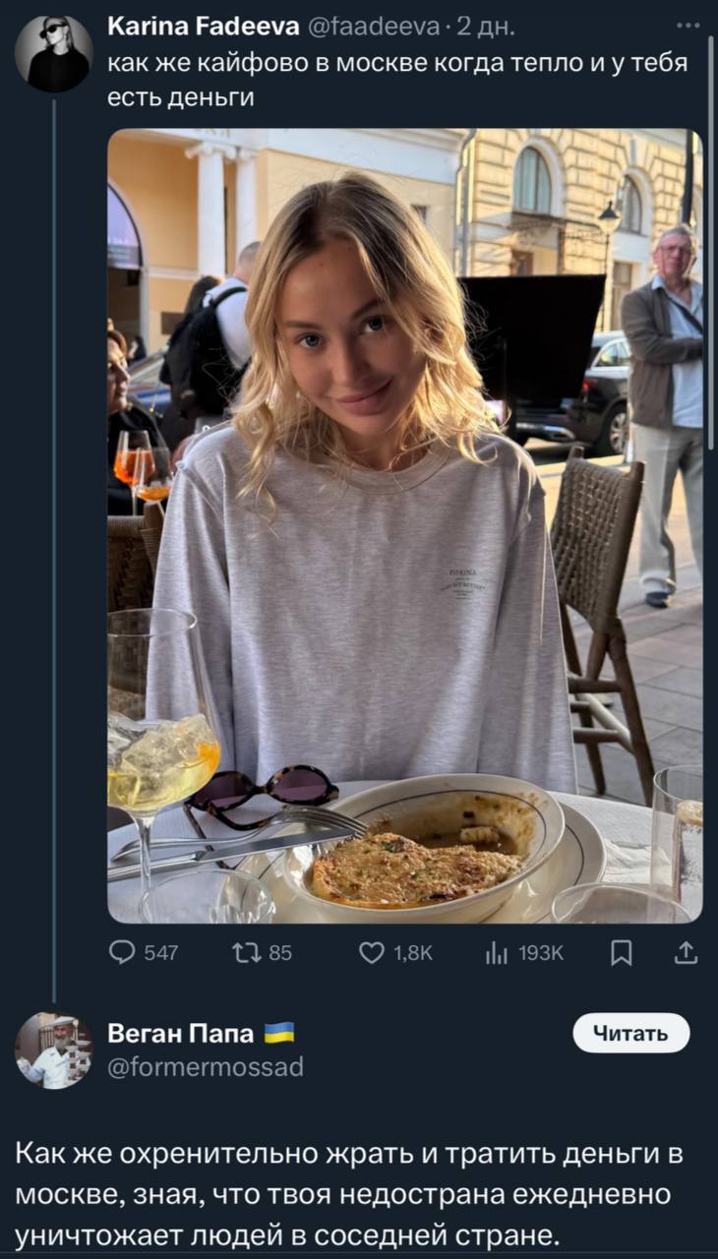
Task: Follow Веган Папа with the Читать button
Action: [x=630, y=1033]
